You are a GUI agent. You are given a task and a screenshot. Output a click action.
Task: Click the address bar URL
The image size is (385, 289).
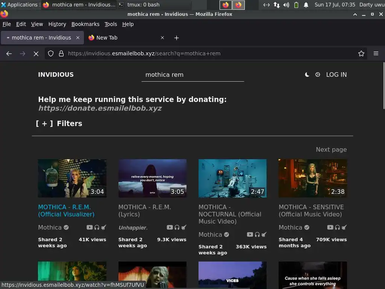coord(144,53)
